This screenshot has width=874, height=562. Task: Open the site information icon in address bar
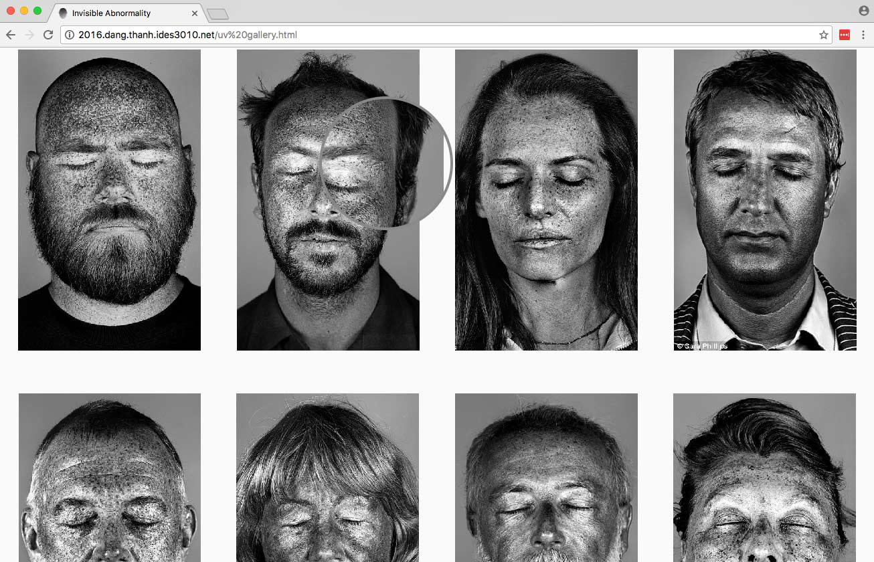70,35
